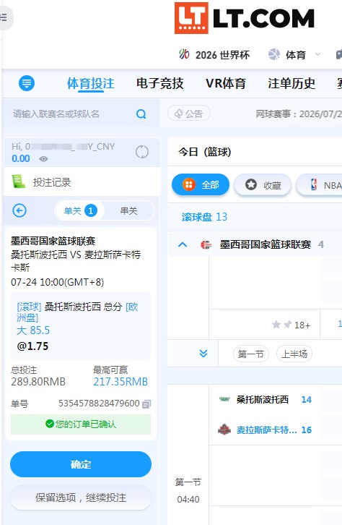Collapse the 墨西哥国家篮球联赛 league section
This screenshot has height=525, width=342.
[183, 244]
